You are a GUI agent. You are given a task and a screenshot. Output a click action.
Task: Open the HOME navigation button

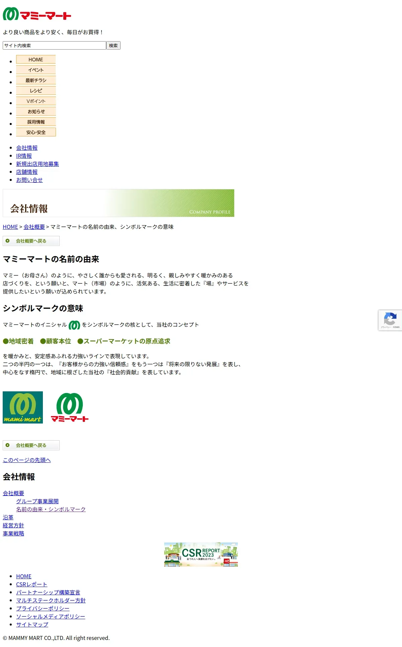point(36,59)
